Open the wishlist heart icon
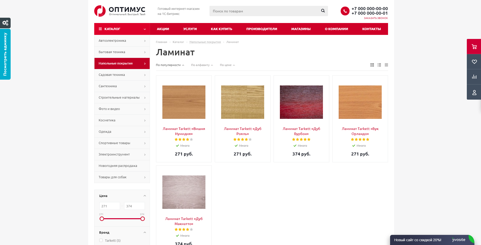 pos(474,62)
